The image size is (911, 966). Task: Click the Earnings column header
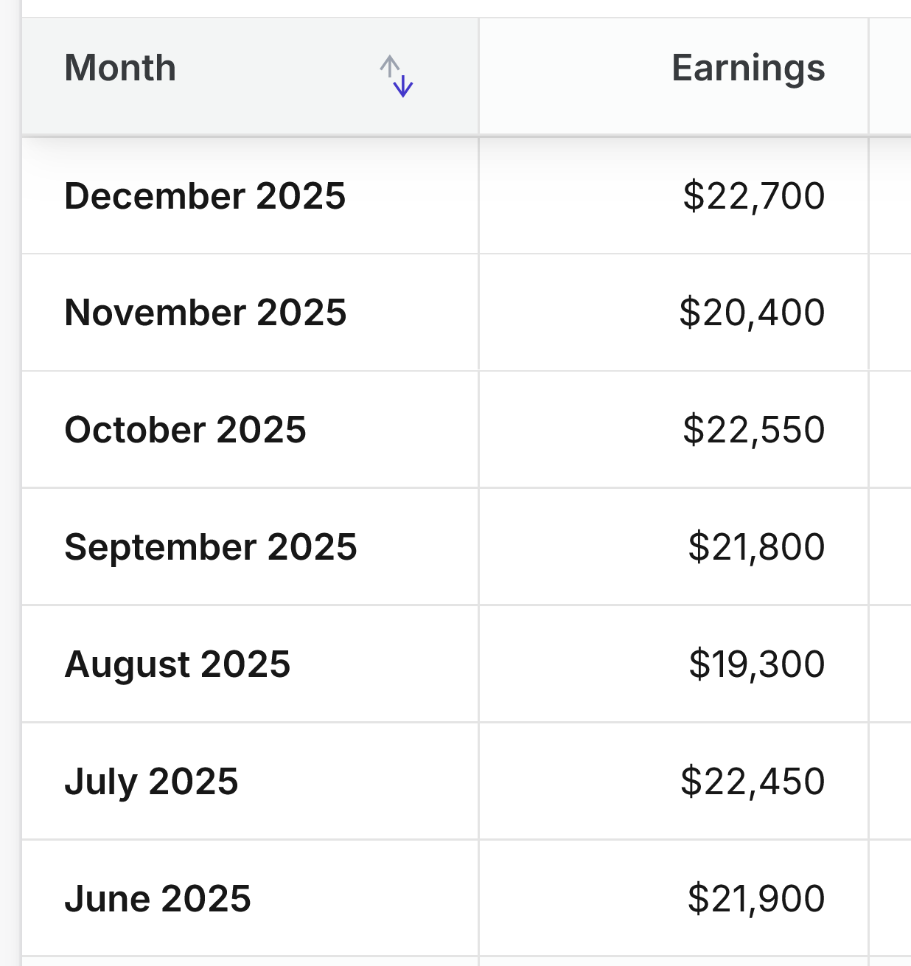click(747, 69)
